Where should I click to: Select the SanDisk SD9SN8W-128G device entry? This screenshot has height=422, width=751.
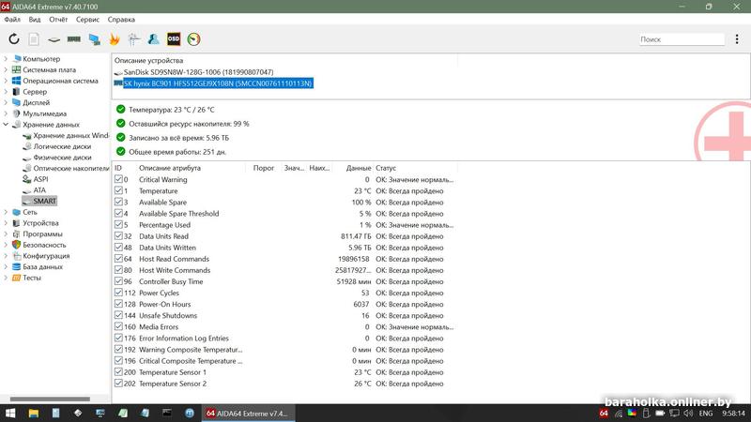tap(198, 72)
